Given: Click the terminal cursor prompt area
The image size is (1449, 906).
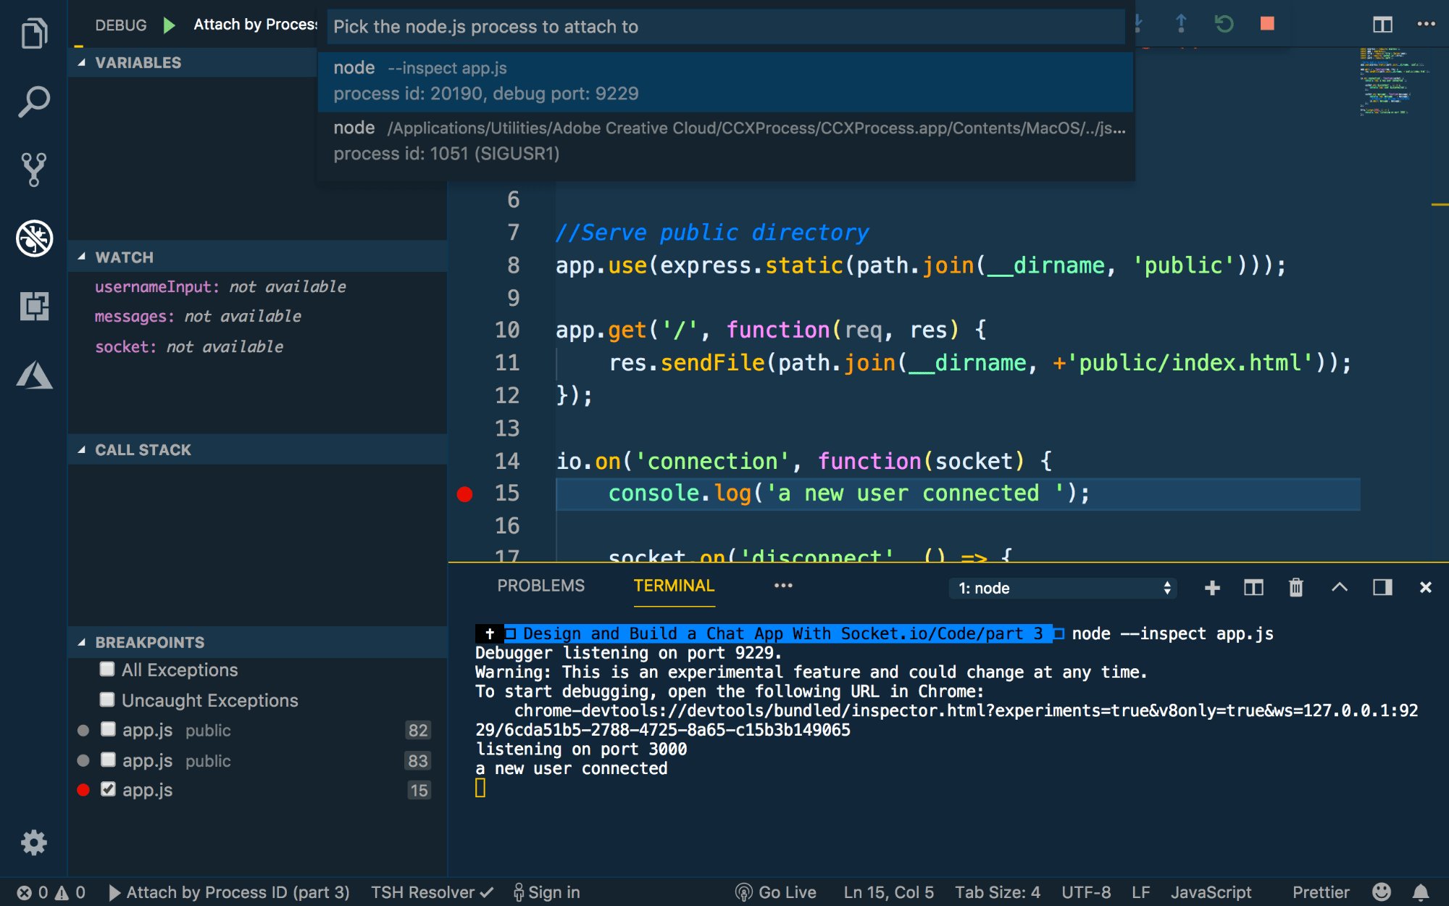Looking at the screenshot, I should 480,788.
